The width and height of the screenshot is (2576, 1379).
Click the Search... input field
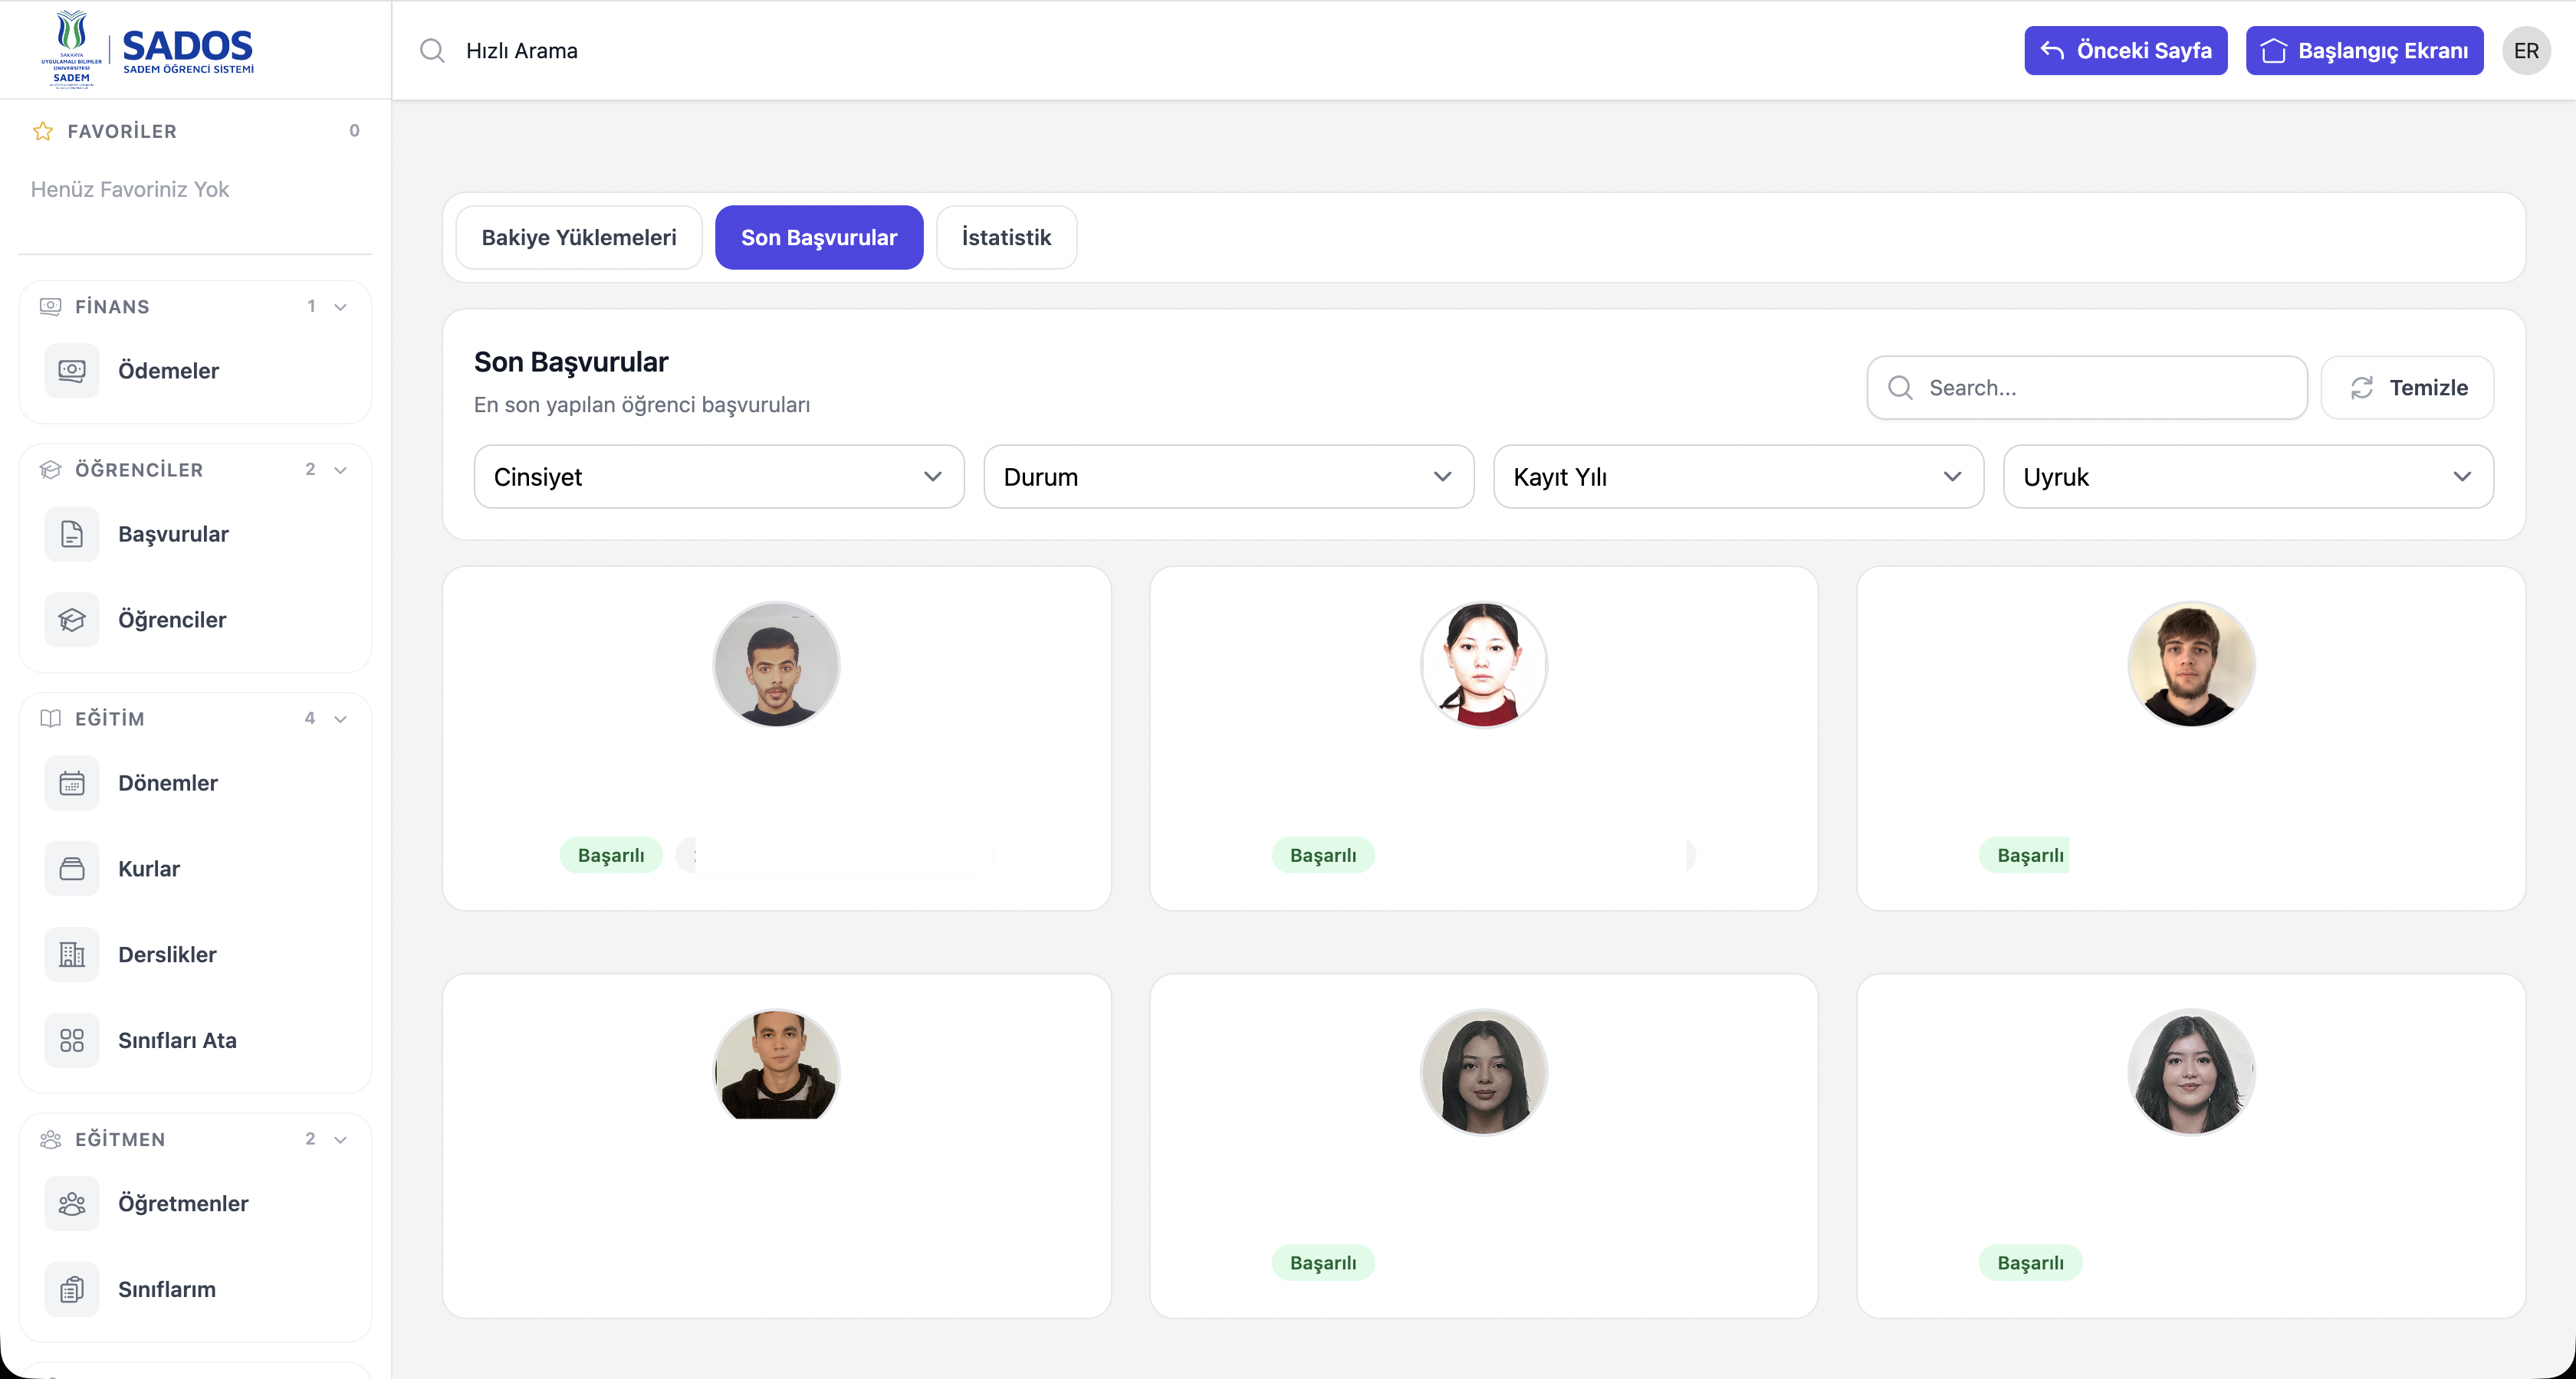2087,388
